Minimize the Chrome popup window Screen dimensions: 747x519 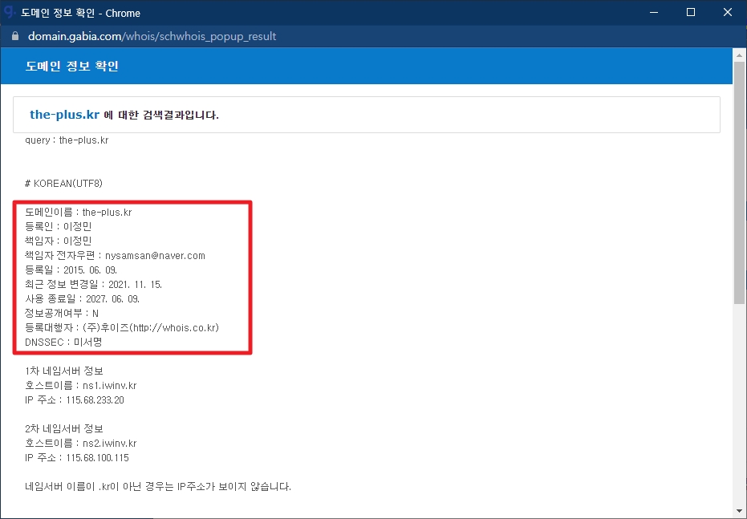click(x=653, y=13)
